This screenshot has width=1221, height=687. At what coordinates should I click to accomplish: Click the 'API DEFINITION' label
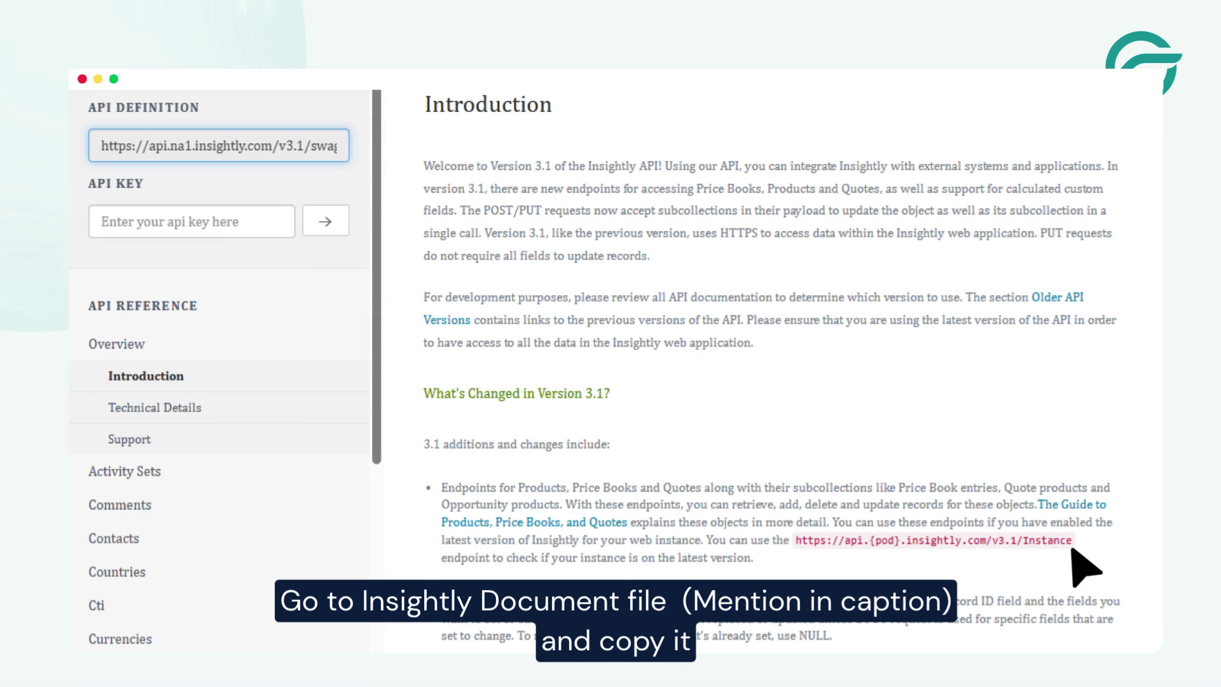[144, 108]
